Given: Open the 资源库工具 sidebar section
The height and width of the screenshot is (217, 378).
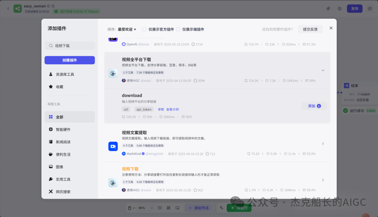Looking at the screenshot, I should [65, 74].
